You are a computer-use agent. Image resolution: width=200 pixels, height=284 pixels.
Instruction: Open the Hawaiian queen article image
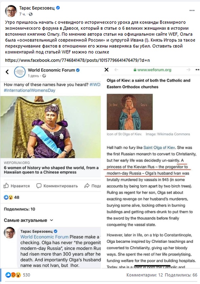pyautogui.click(x=50, y=127)
